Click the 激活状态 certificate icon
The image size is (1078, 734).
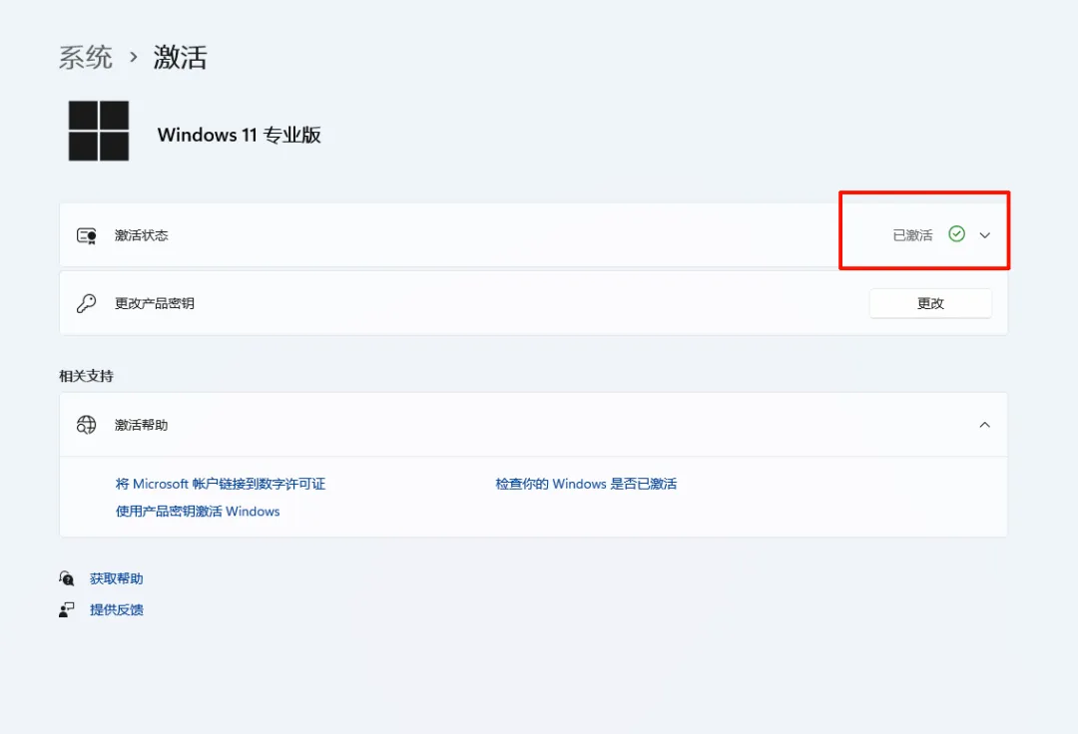(87, 235)
